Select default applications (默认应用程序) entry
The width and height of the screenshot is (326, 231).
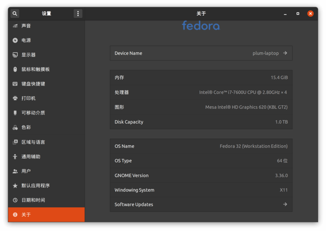tap(35, 186)
